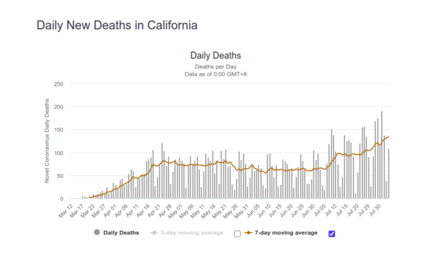This screenshot has width=428, height=253.
Task: Select the tallest bar near Jul 30
Action: point(382,155)
